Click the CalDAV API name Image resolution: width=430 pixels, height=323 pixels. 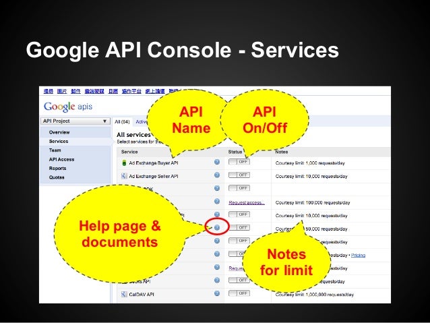142,295
